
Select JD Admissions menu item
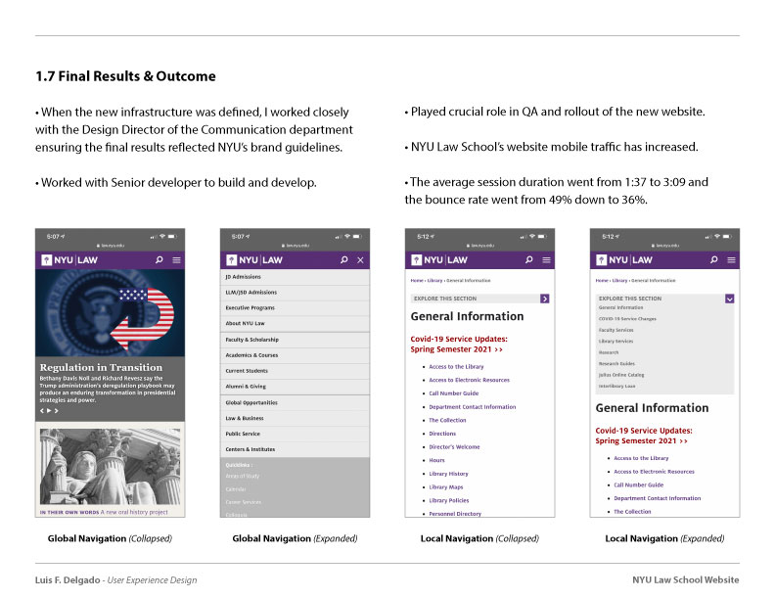(x=295, y=277)
